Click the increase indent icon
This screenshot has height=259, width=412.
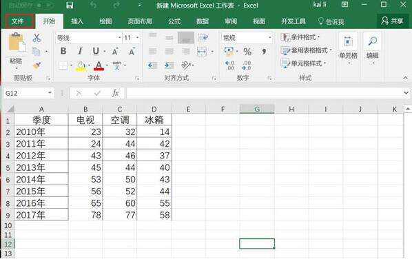tap(169, 65)
